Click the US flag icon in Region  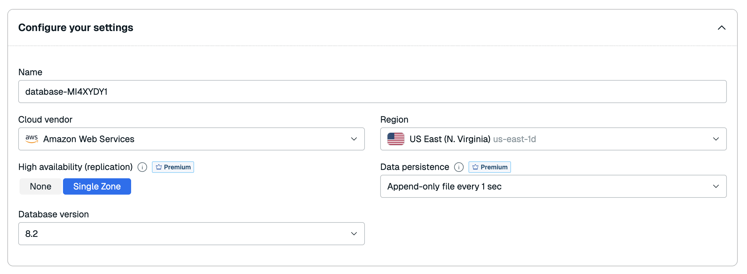[x=396, y=139]
